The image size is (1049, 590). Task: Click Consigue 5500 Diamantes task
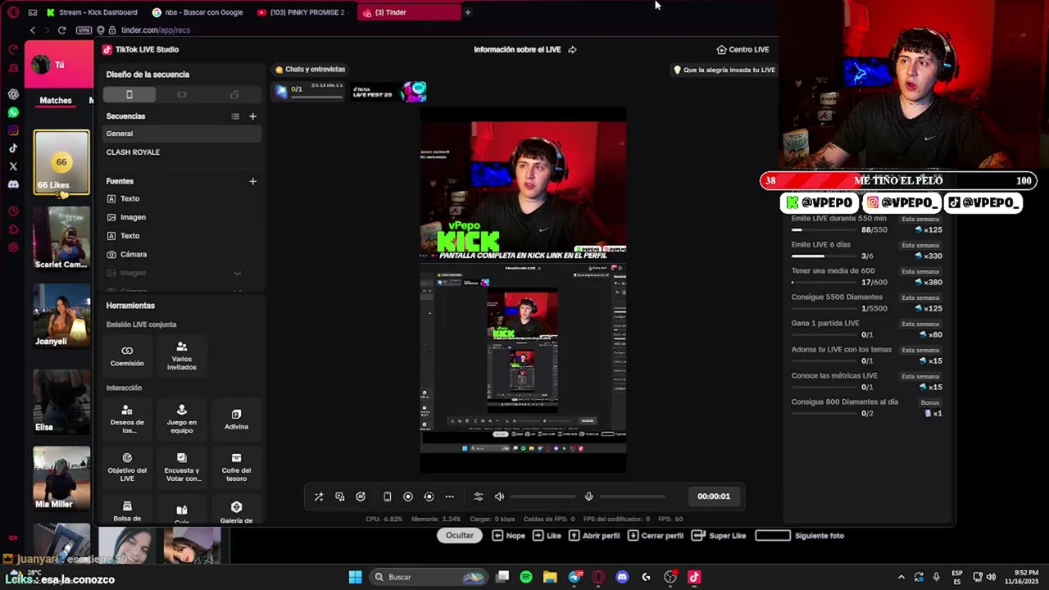tap(866, 302)
